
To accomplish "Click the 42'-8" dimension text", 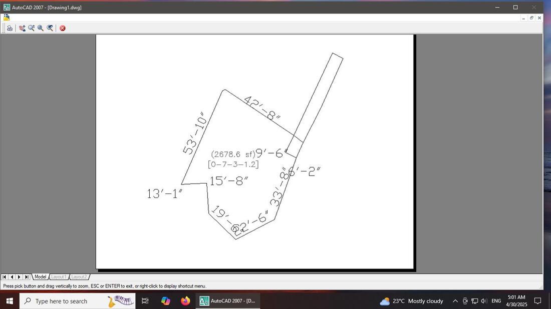I will [262, 108].
